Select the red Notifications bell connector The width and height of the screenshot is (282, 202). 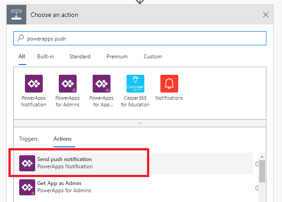tap(169, 84)
